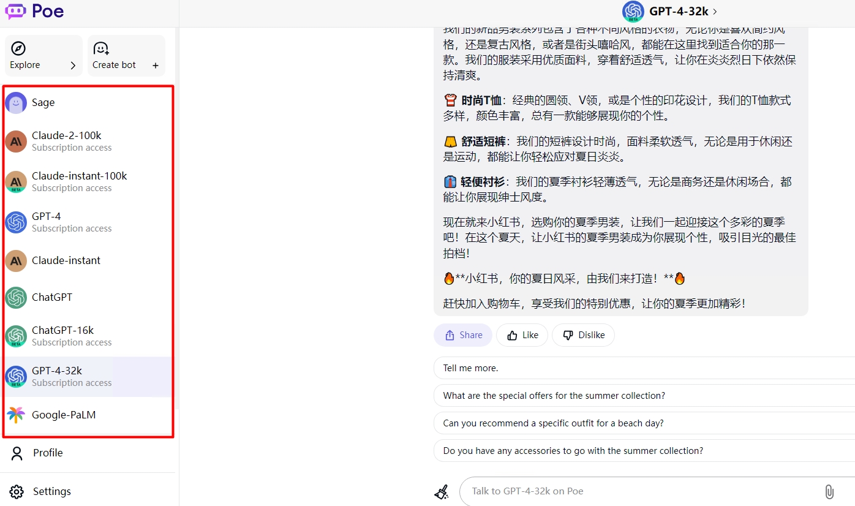Choose the 'Tell me more.' suggestion
855x506 pixels.
click(644, 368)
